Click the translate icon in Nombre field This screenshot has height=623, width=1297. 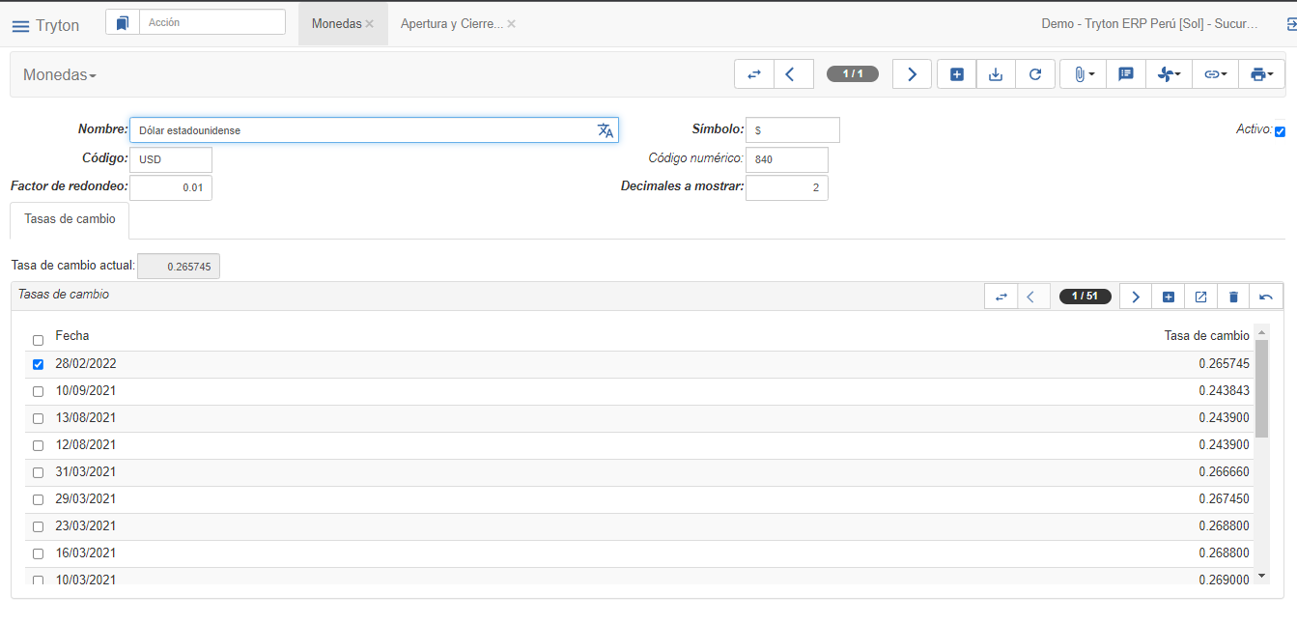[x=605, y=130]
